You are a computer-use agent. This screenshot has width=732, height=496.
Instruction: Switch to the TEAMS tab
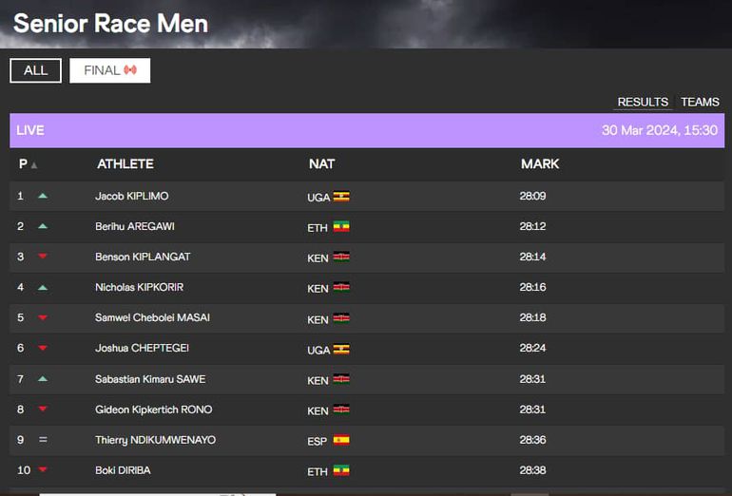[700, 102]
